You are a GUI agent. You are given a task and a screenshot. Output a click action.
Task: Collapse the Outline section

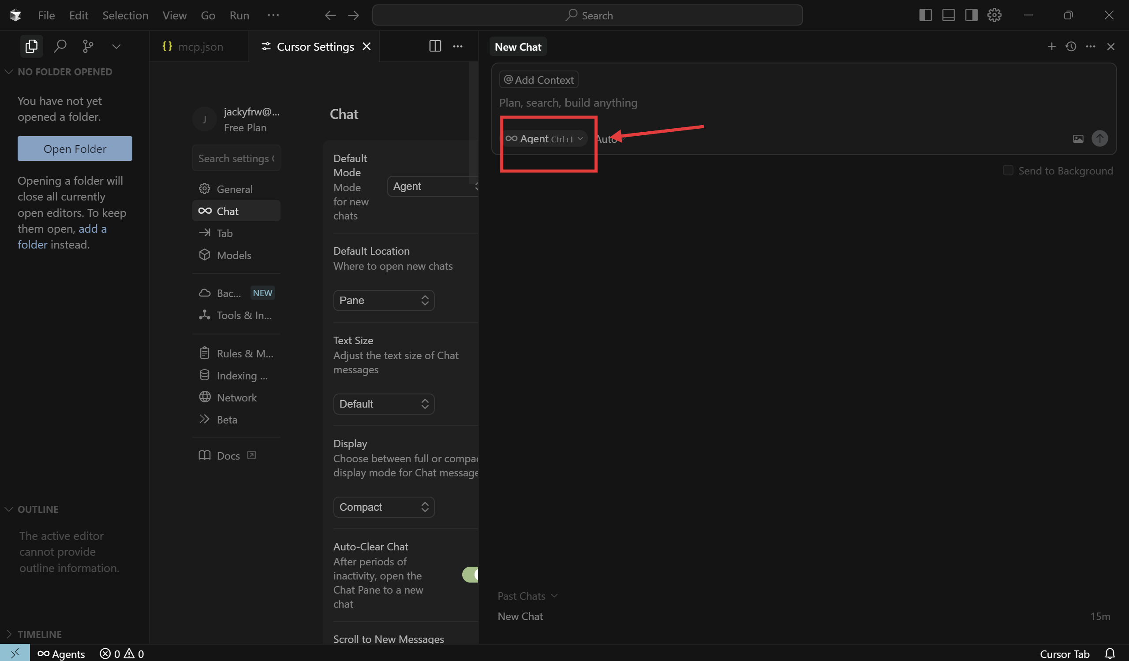click(x=31, y=509)
